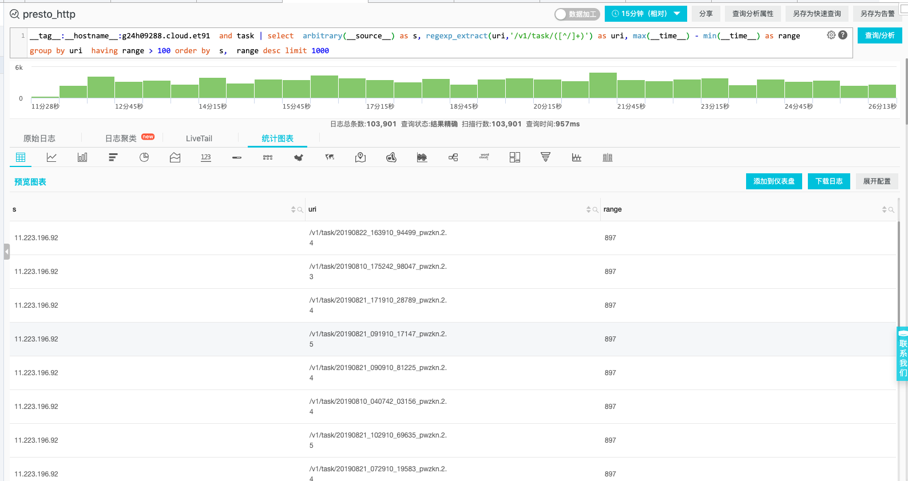Search within the range column
This screenshot has height=481, width=908.
[891, 210]
